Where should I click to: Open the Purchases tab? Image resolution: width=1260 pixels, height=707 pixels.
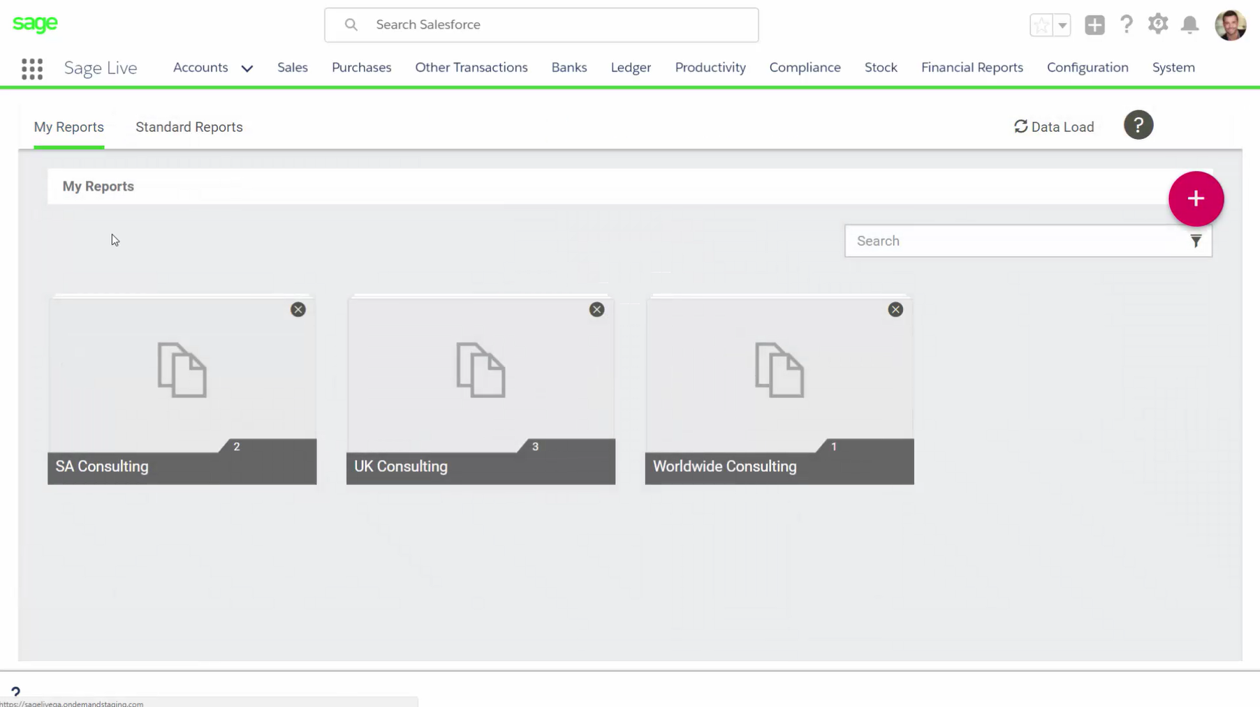pyautogui.click(x=362, y=68)
